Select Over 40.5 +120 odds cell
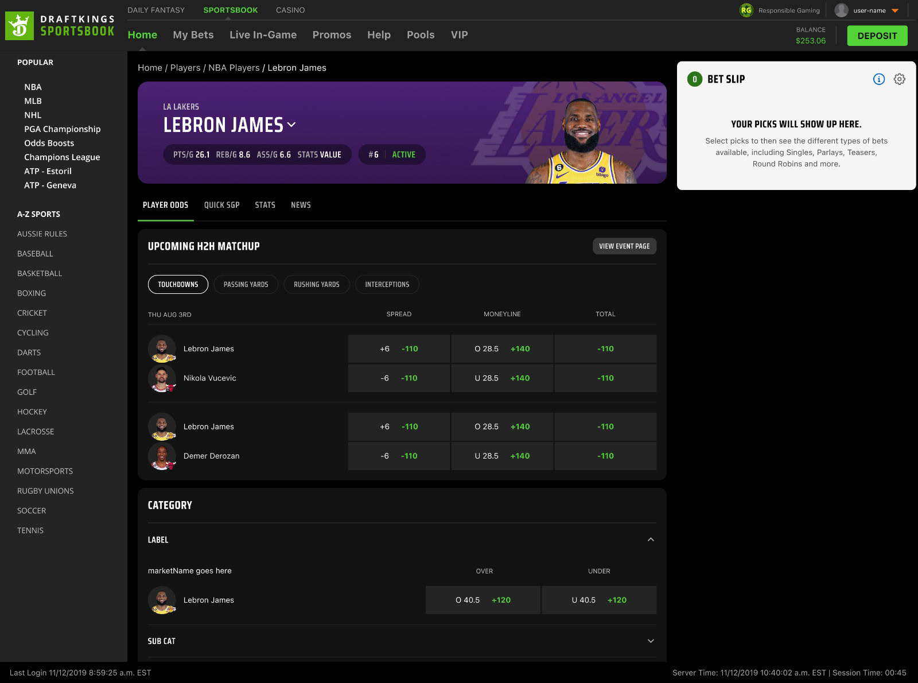Screen dimensions: 918x683 tap(483, 600)
